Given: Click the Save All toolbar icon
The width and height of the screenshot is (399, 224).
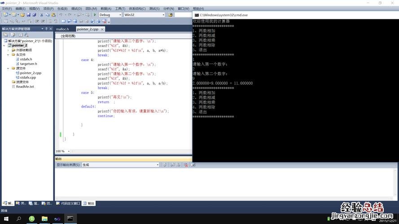Looking at the screenshot, I should 34,15.
